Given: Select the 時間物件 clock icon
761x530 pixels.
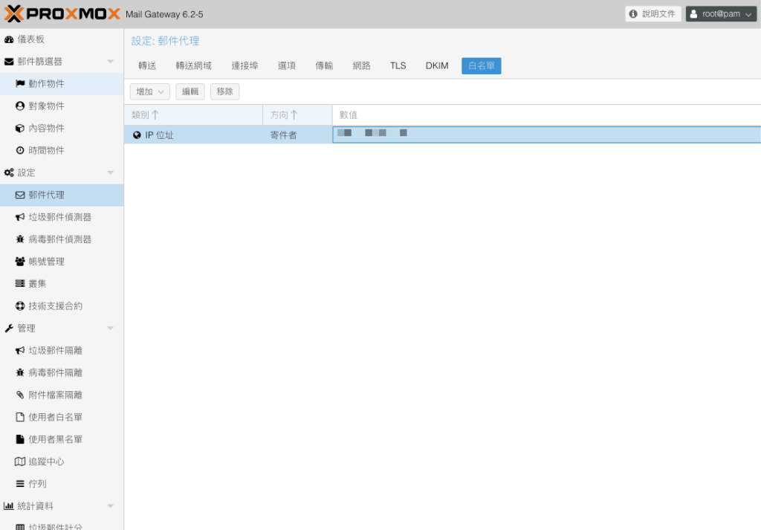Looking at the screenshot, I should 20,150.
